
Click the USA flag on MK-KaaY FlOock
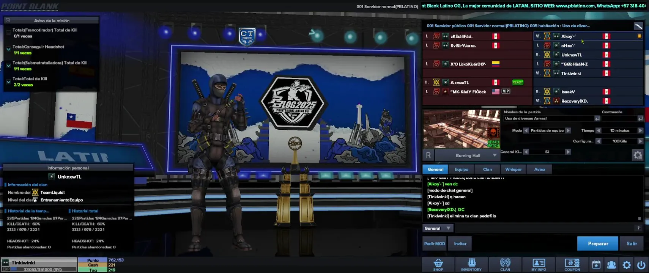495,91
